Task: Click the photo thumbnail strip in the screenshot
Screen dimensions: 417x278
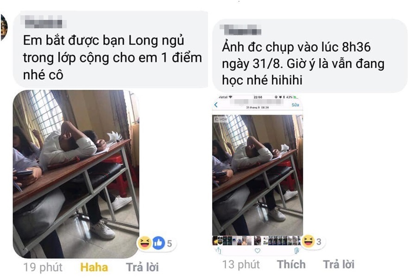Action: (258, 241)
